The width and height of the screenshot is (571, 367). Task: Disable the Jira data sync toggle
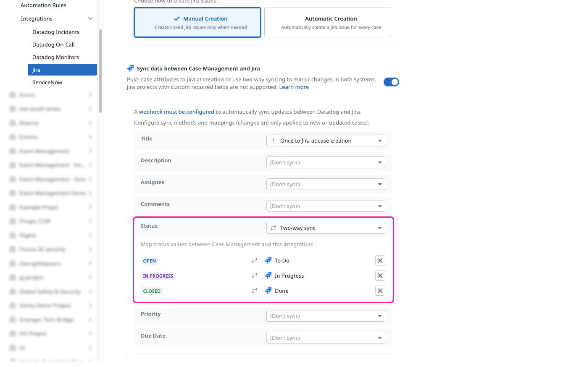[391, 82]
